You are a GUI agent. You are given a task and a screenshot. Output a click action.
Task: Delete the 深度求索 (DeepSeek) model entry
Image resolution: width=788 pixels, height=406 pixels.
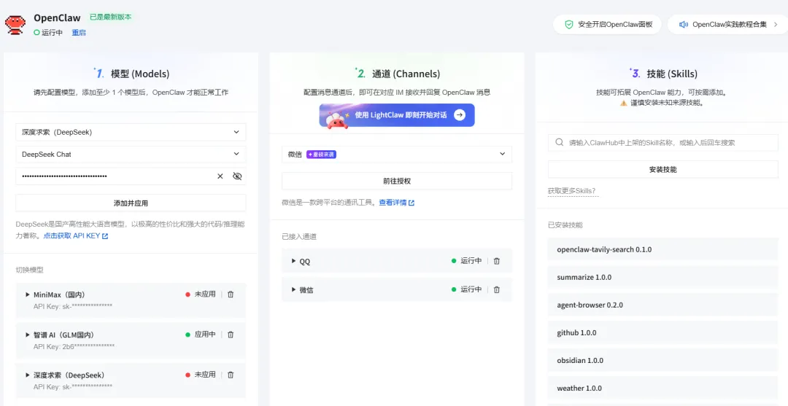(231, 375)
